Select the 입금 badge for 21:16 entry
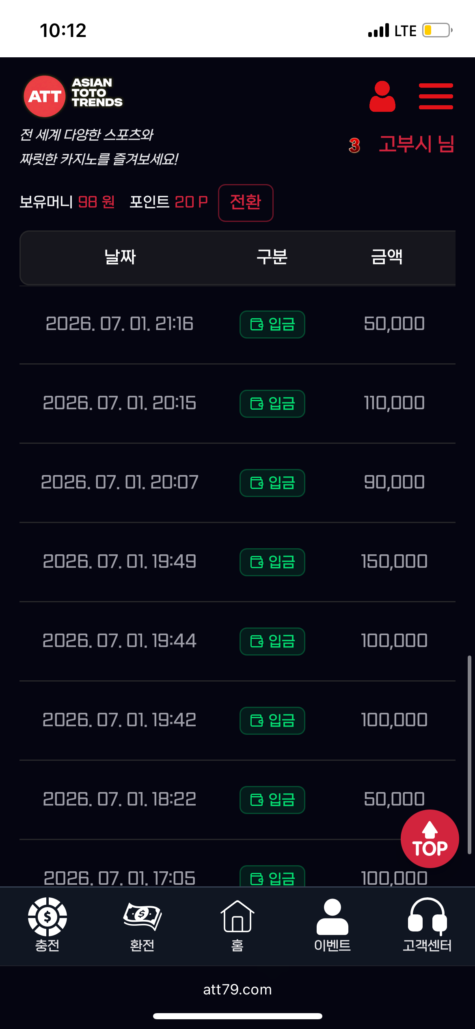The image size is (475, 1029). click(272, 324)
